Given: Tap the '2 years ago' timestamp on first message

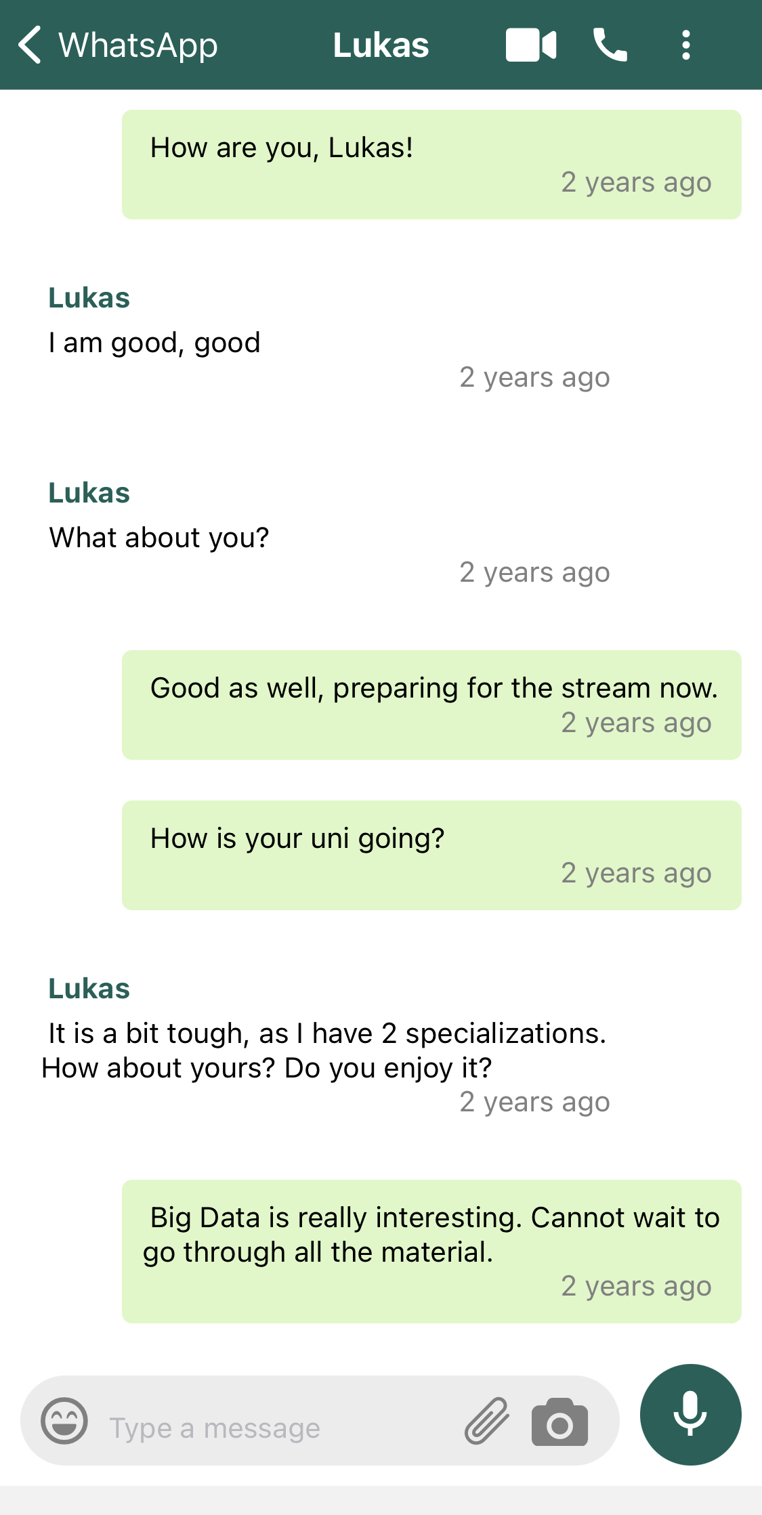Looking at the screenshot, I should click(x=636, y=182).
